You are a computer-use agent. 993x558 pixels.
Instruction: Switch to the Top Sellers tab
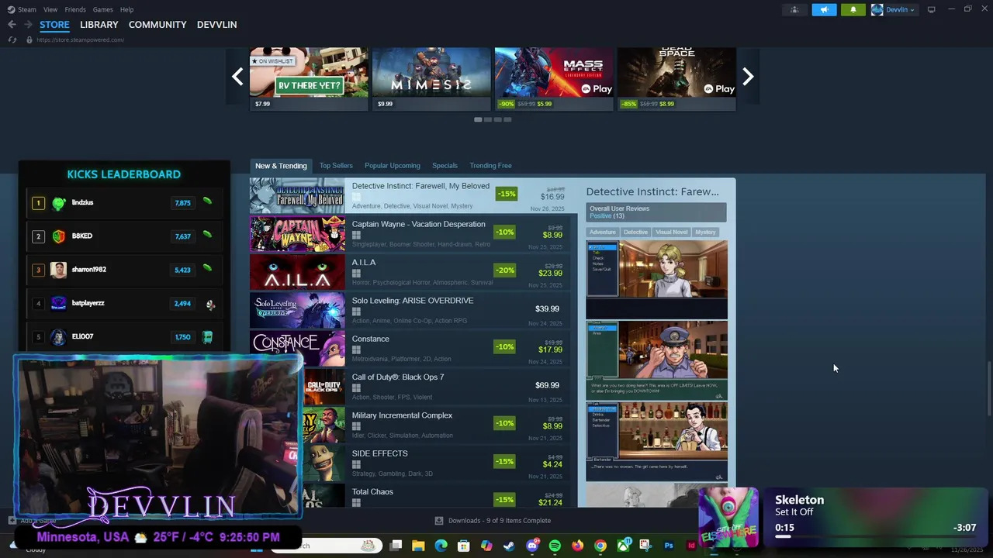coord(336,166)
